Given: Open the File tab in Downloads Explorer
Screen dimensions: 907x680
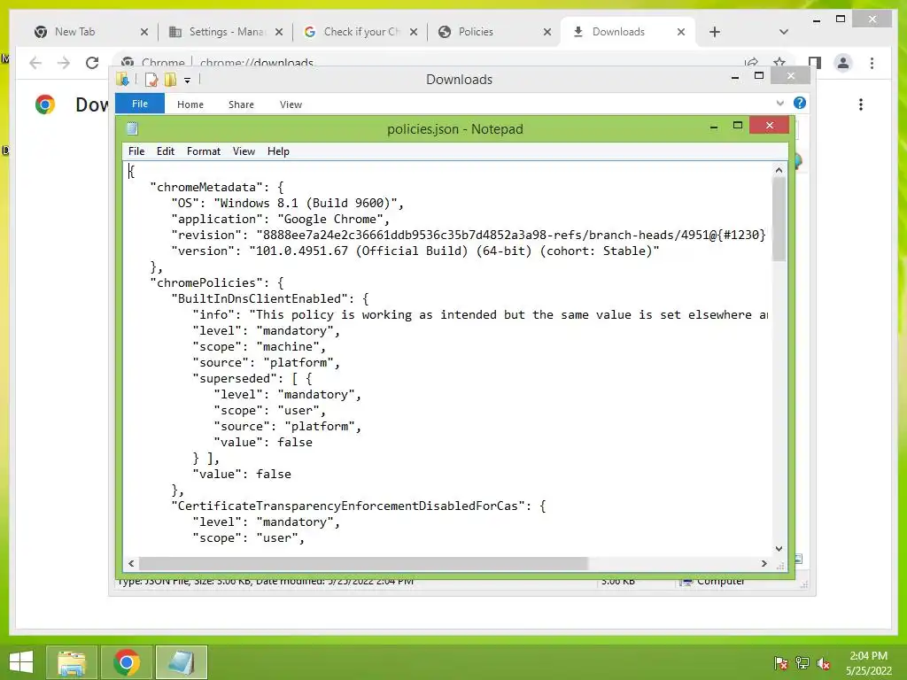Looking at the screenshot, I should click(140, 104).
